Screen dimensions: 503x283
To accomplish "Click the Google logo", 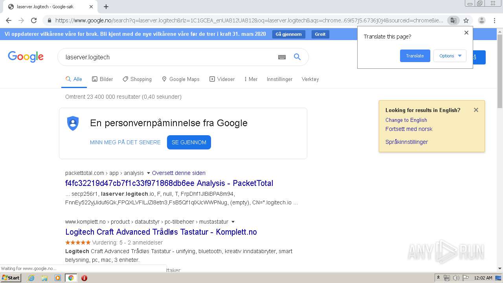I will click(26, 57).
